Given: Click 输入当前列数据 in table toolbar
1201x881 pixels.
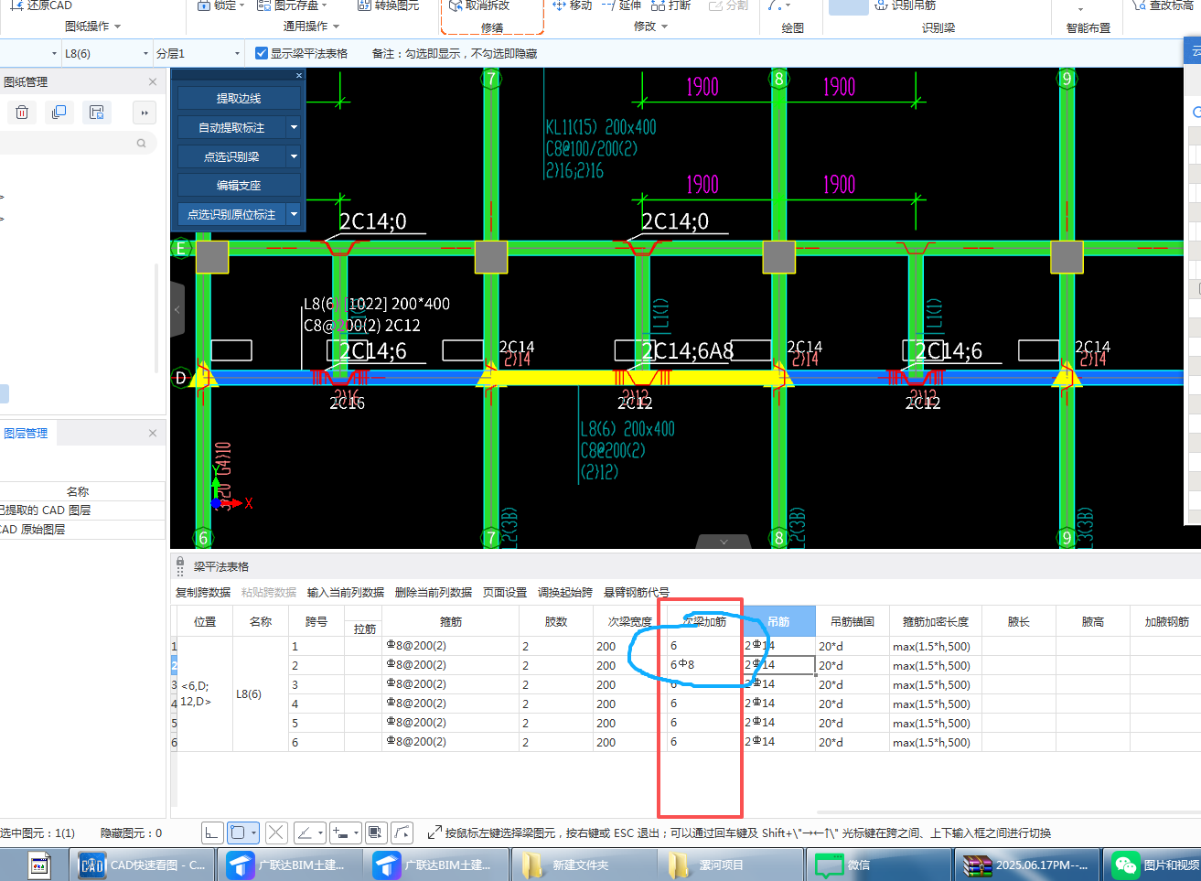Looking at the screenshot, I should [346, 593].
